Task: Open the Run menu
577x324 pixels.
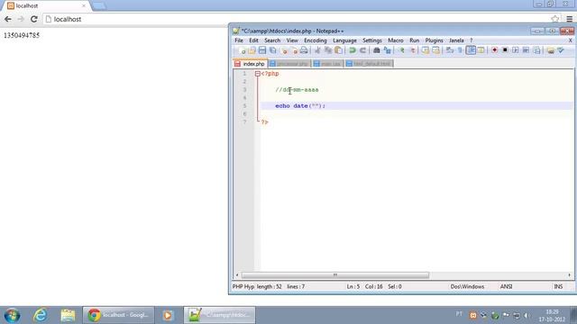Action: tap(415, 40)
